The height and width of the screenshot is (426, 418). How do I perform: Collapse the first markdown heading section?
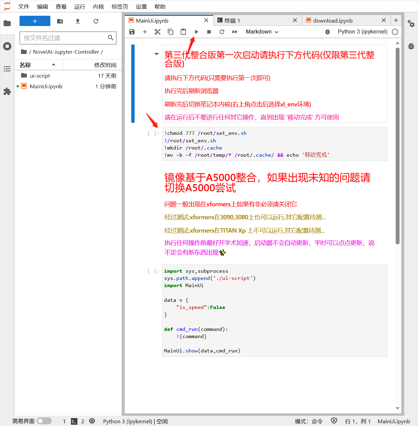coord(157,54)
